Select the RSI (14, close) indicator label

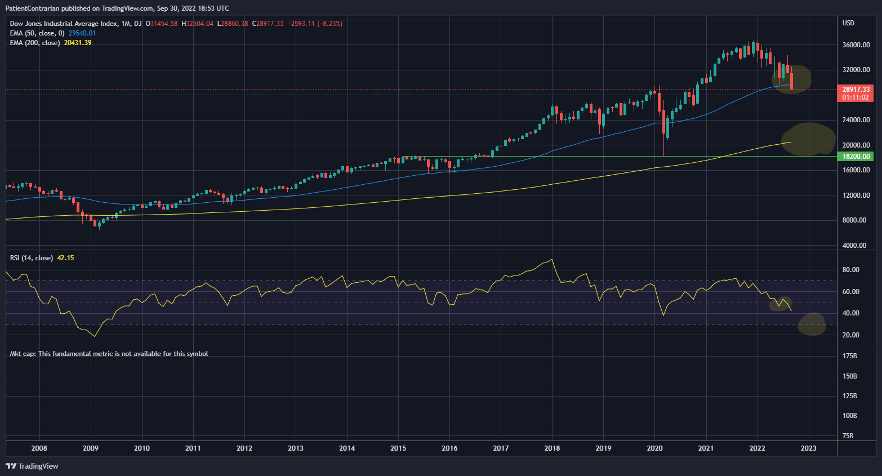coord(32,258)
